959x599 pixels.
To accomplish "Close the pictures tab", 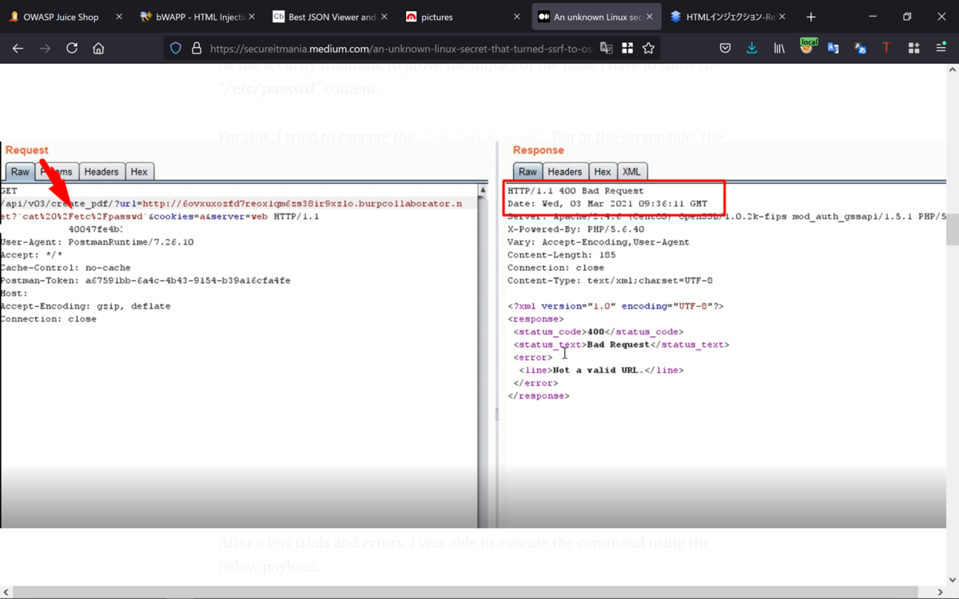I will pos(516,17).
